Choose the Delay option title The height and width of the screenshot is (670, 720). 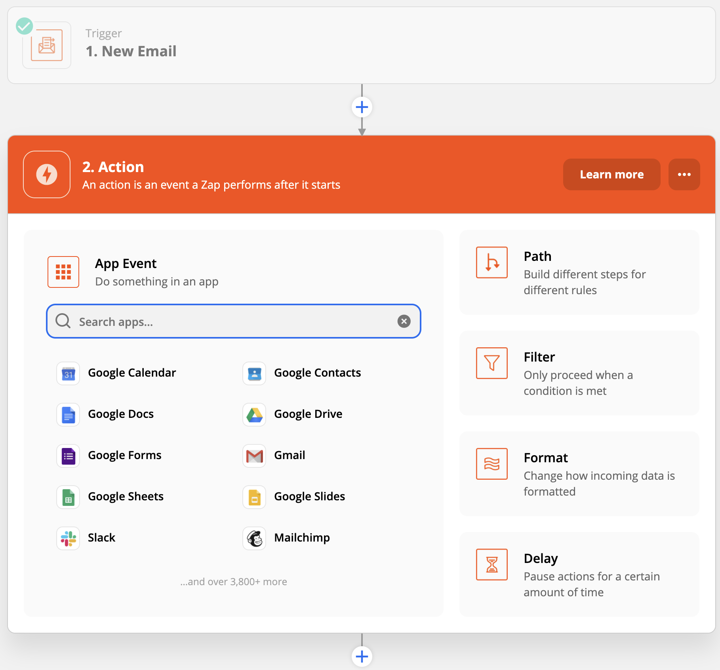coord(541,559)
